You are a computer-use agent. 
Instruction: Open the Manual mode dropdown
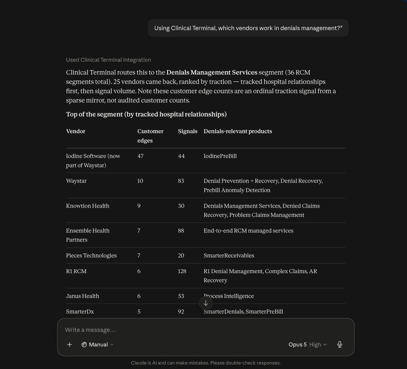[x=98, y=344]
